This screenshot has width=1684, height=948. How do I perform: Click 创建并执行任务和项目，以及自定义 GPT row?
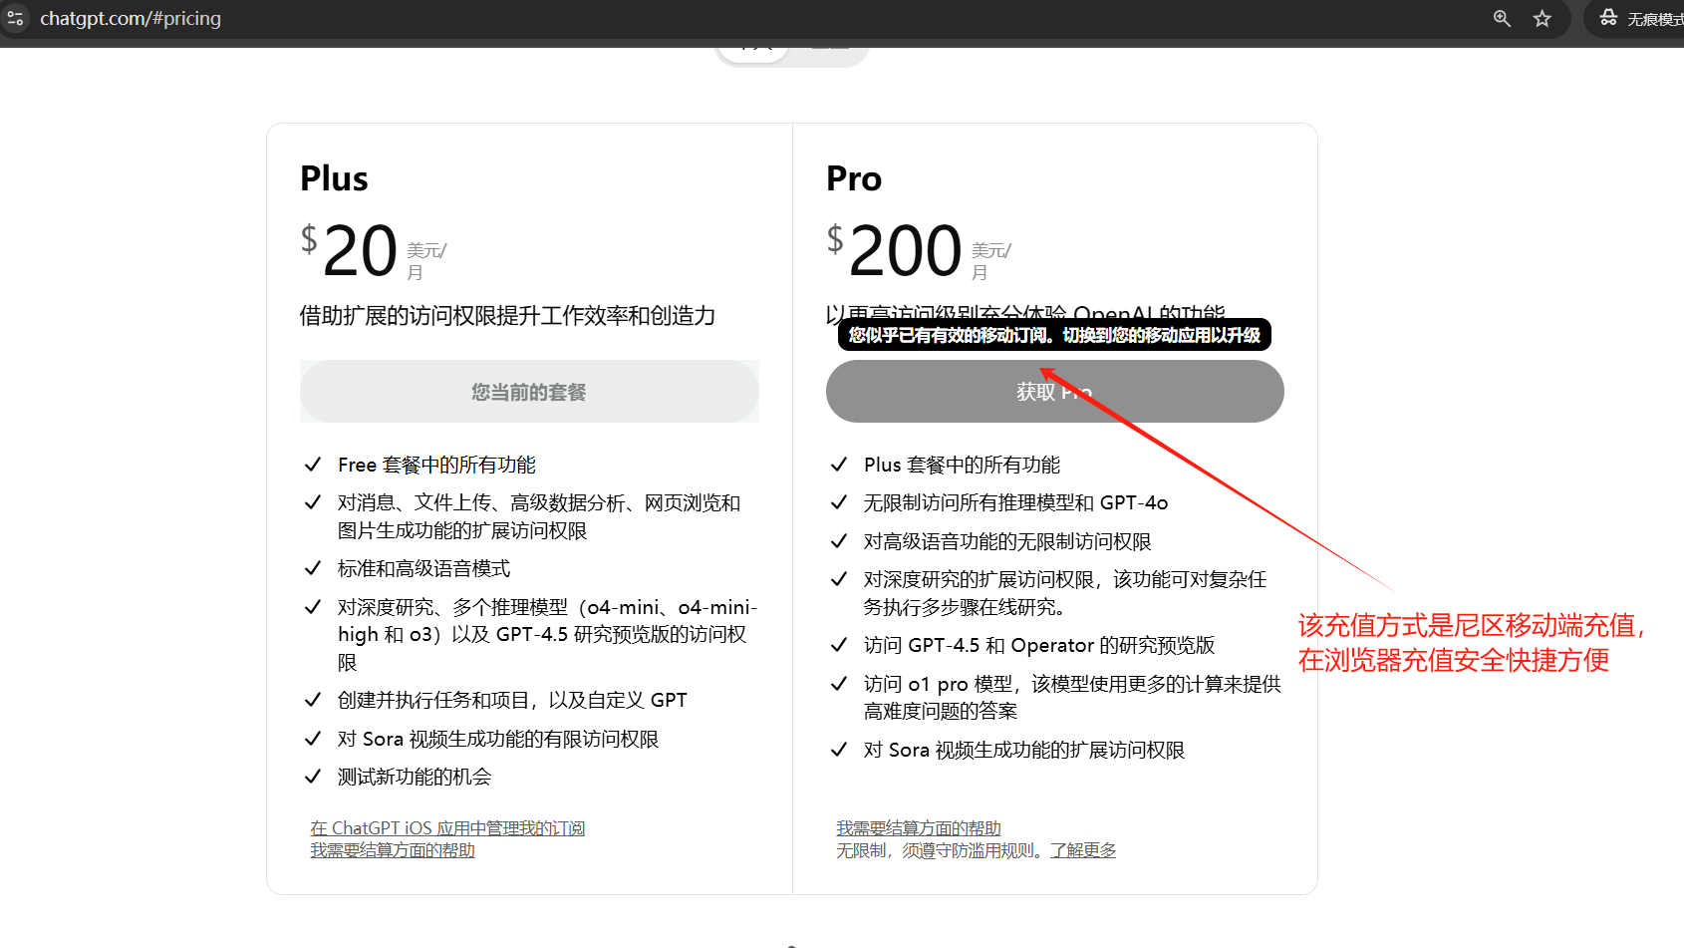click(512, 700)
